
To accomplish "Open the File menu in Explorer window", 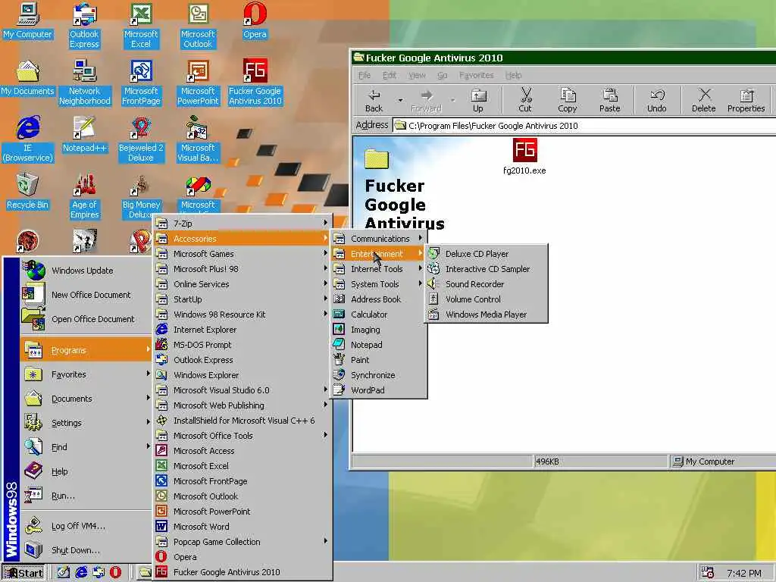I will click(365, 75).
